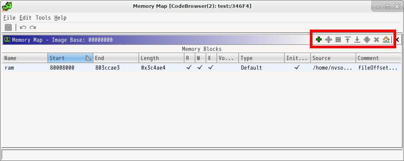
Task: Click the gray X Delete Block icon
Action: (377, 40)
